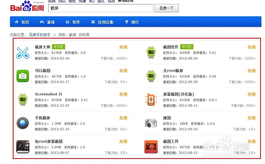This screenshot has height=164, width=265.
Task: Click the home icon in 首页 tab
Action: (x=16, y=22)
